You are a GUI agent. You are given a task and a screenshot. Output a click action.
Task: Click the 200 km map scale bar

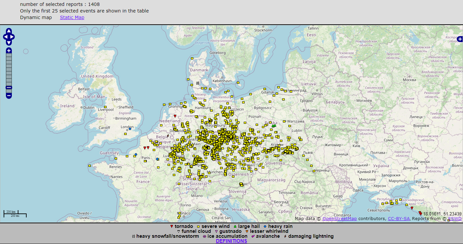12,212
